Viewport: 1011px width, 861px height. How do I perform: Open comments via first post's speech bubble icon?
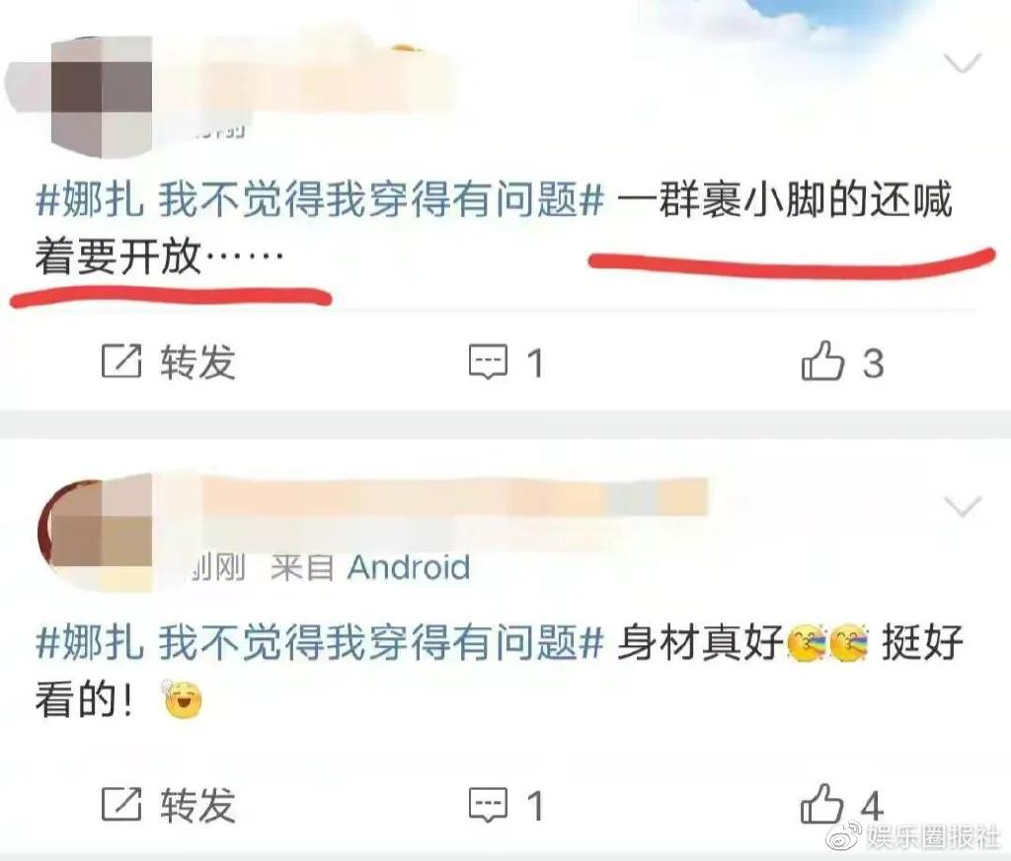point(488,361)
